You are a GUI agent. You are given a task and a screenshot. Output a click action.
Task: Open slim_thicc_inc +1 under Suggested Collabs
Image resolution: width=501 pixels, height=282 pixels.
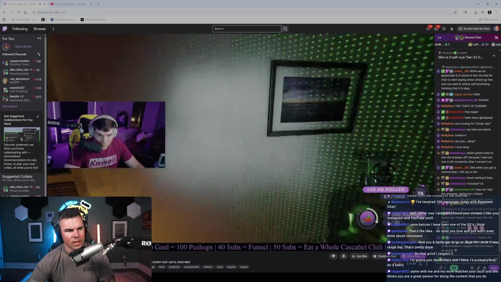pos(22,189)
